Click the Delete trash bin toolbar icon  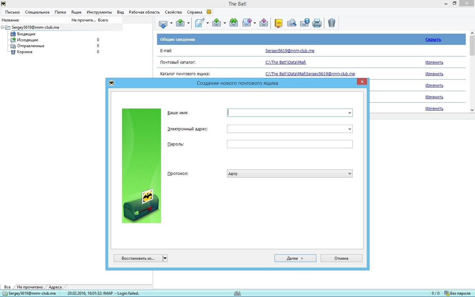[x=332, y=23]
